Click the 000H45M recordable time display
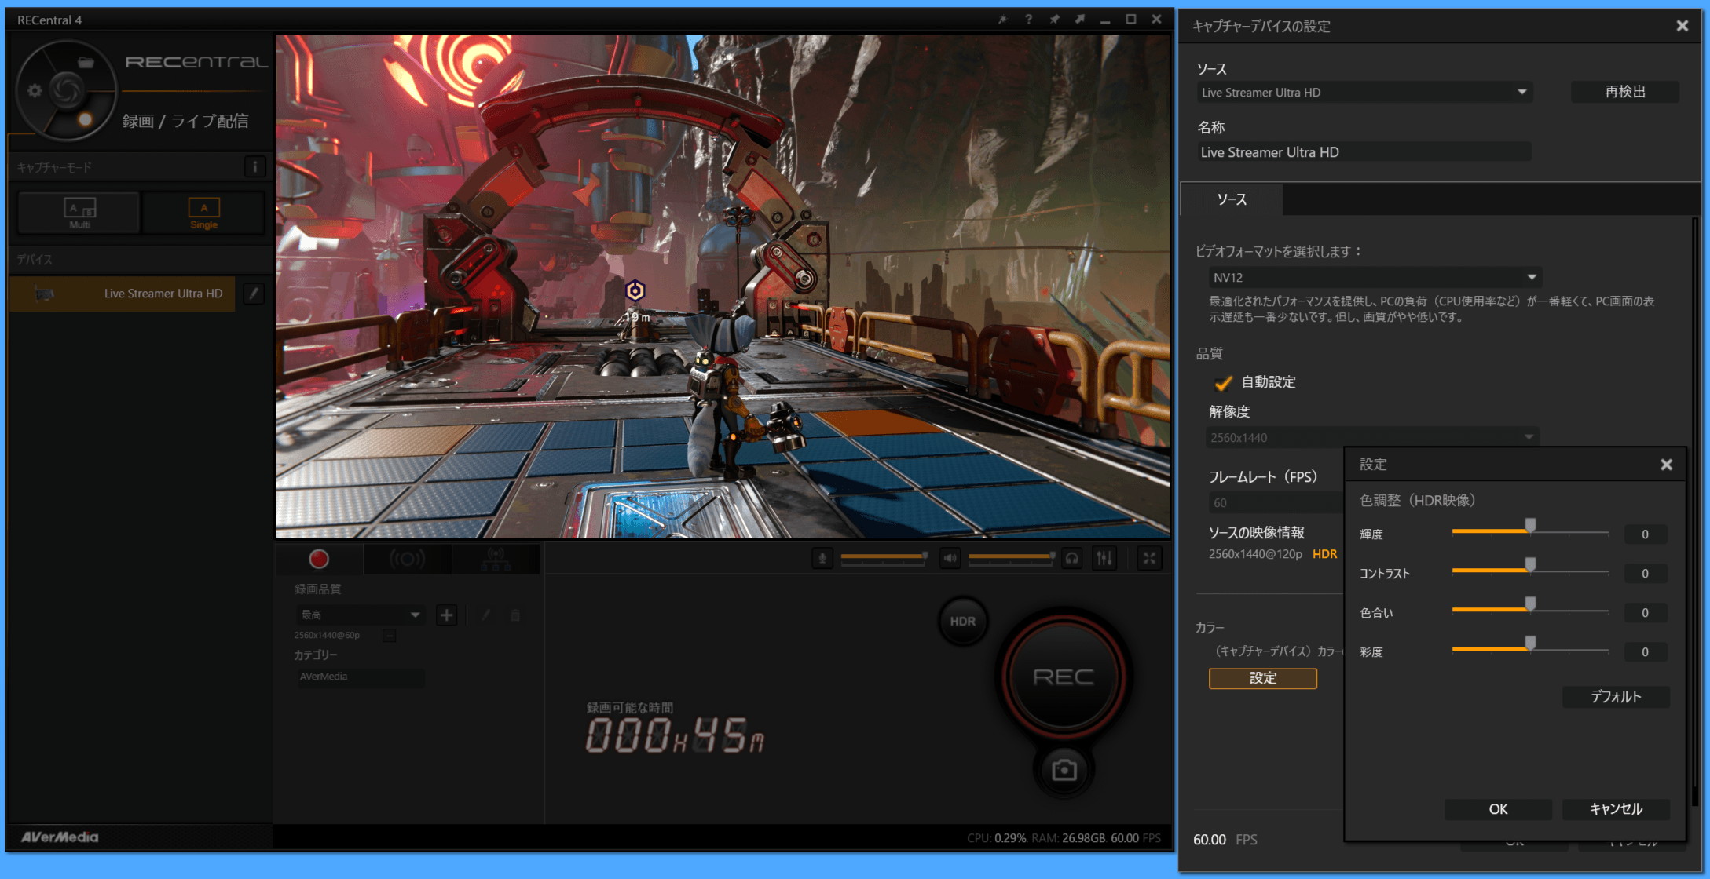This screenshot has width=1710, height=879. [675, 736]
